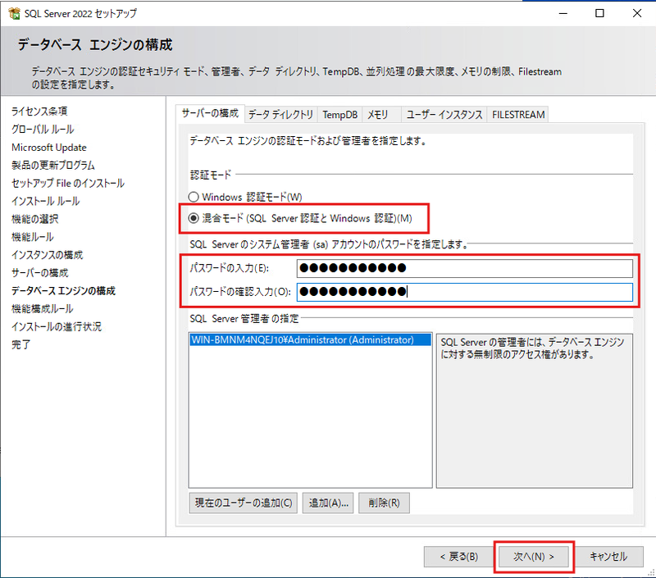Screen dimensions: 656x578
Task: Click Microsoft Update step in sidebar
Action: coord(49,148)
